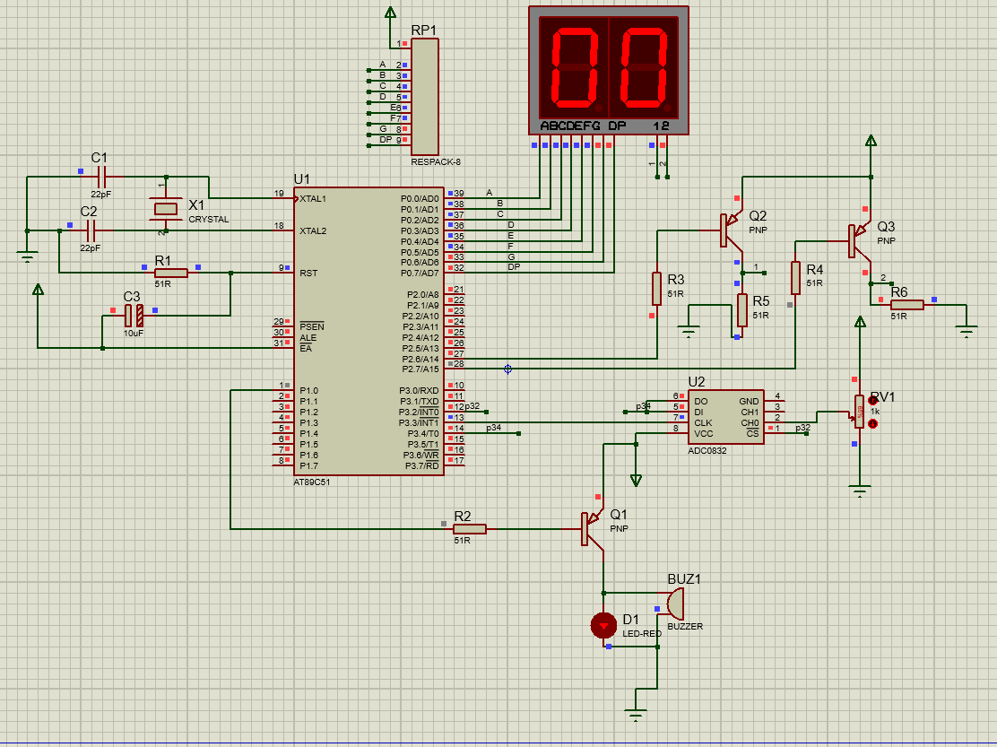Image resolution: width=997 pixels, height=747 pixels.
Task: Click the U1 reference label
Action: click(x=302, y=179)
